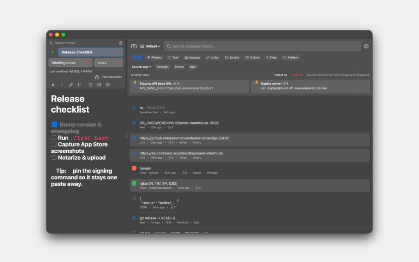Click the text icon beside the DB_PASSWORD item
Image resolution: width=419 pixels, height=262 pixels.
(134, 123)
